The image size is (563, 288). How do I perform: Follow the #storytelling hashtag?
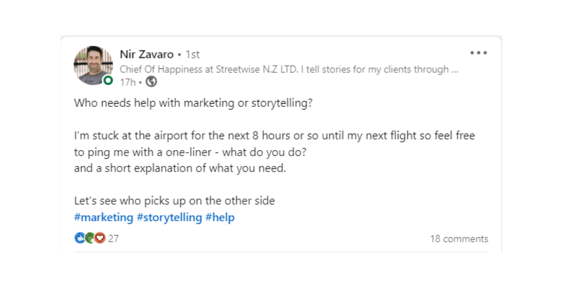pyautogui.click(x=169, y=217)
